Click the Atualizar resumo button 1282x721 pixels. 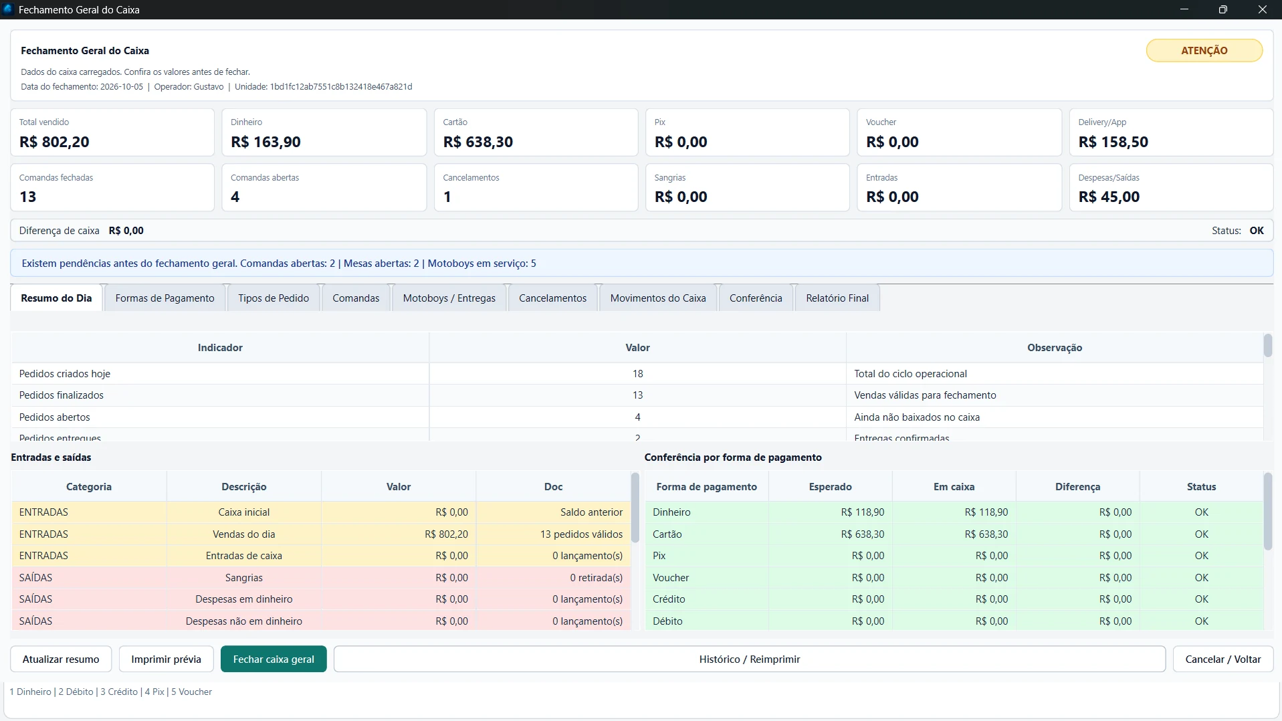pyautogui.click(x=61, y=659)
